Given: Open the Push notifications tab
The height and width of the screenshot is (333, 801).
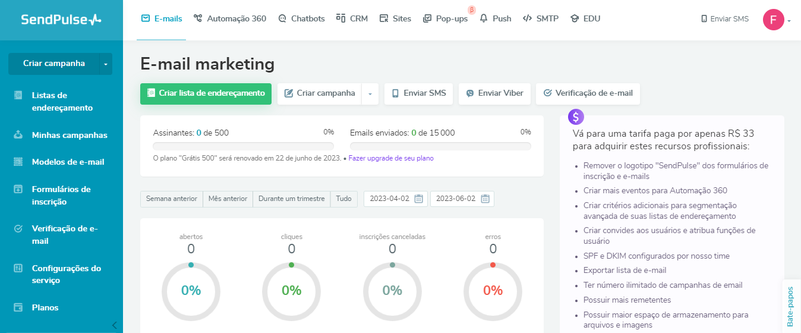Looking at the screenshot, I should 495,18.
